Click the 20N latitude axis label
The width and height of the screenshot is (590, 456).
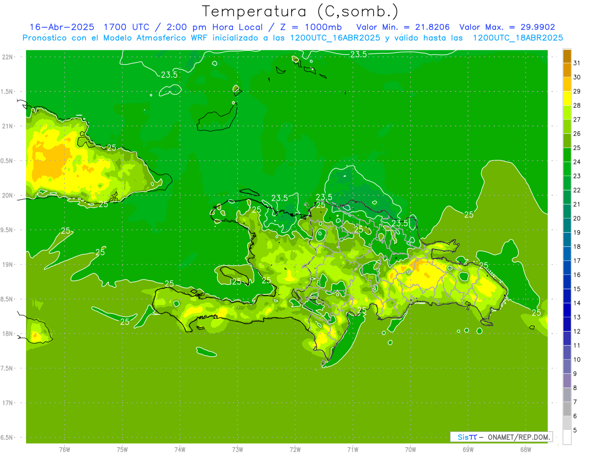8,195
